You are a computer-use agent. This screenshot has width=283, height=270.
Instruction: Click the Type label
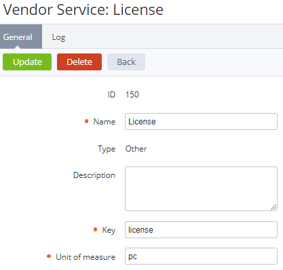[x=107, y=149]
